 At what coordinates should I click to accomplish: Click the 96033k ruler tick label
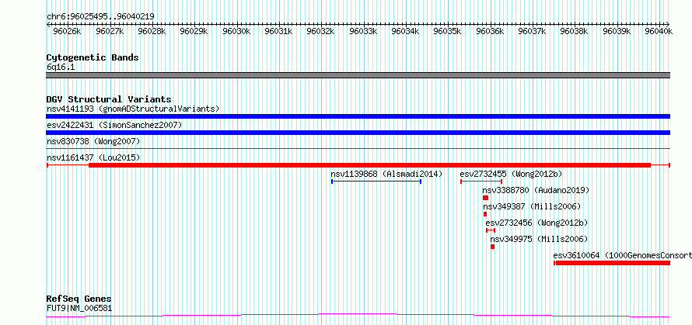(364, 31)
